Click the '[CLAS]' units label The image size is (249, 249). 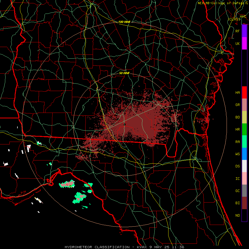pyautogui.click(x=234, y=19)
